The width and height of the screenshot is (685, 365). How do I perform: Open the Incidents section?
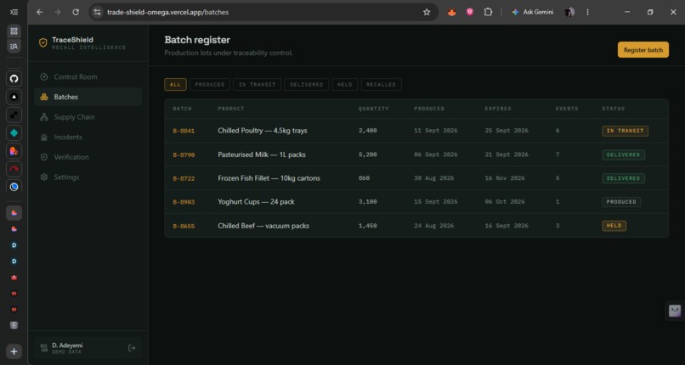coord(88,137)
